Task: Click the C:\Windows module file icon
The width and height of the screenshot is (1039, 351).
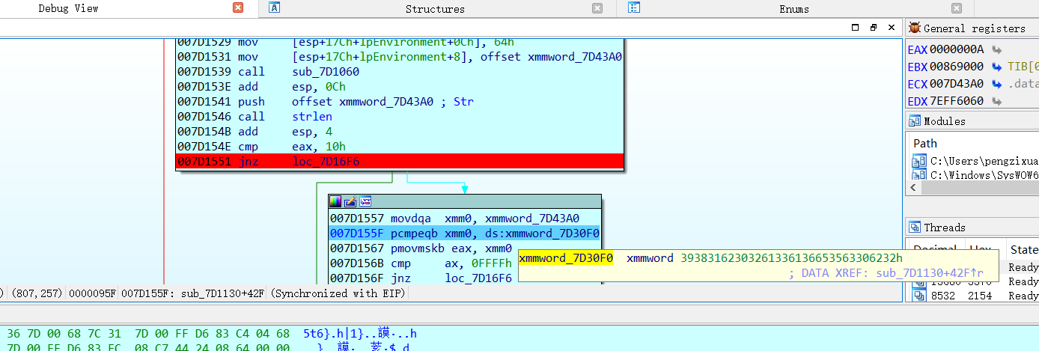Action: click(x=919, y=175)
